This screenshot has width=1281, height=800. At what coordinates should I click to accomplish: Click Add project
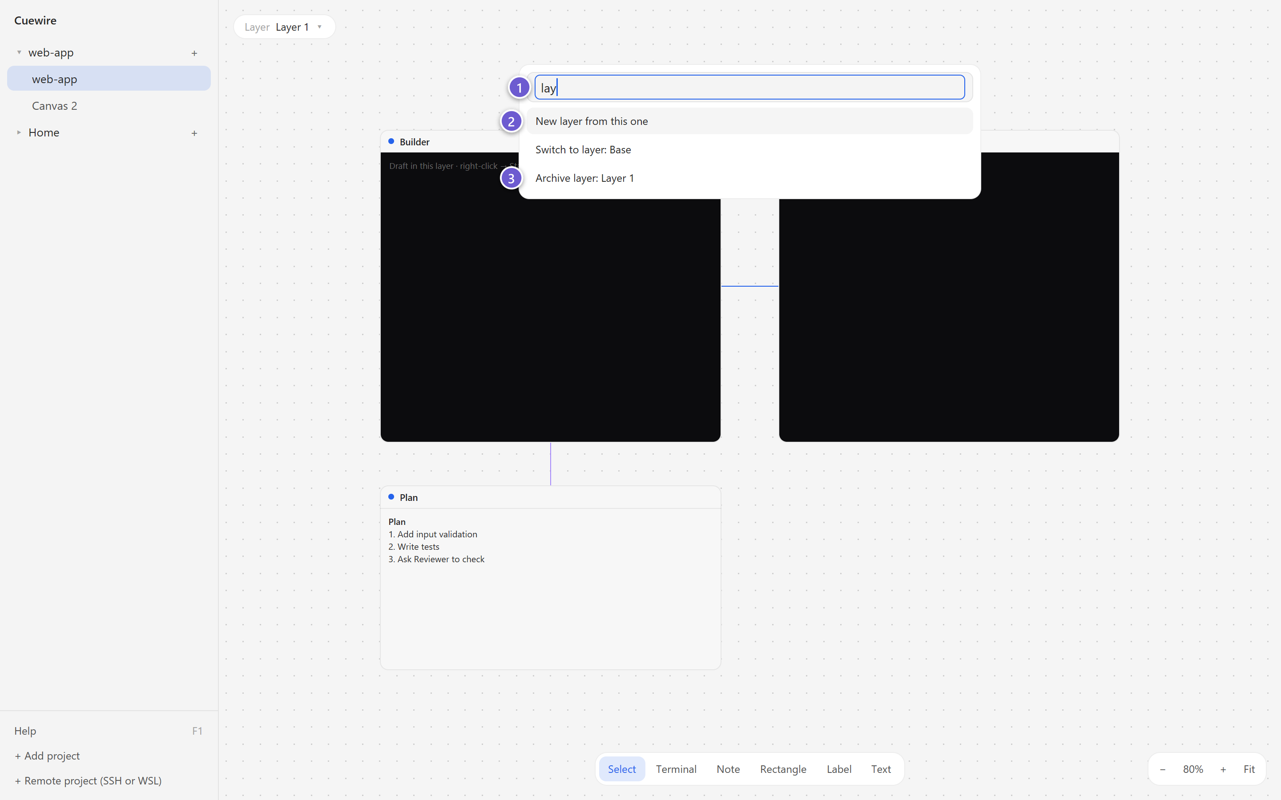[47, 756]
